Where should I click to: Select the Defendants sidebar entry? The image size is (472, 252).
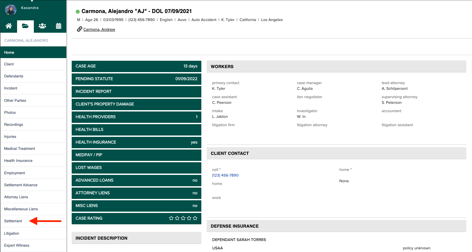coord(13,76)
